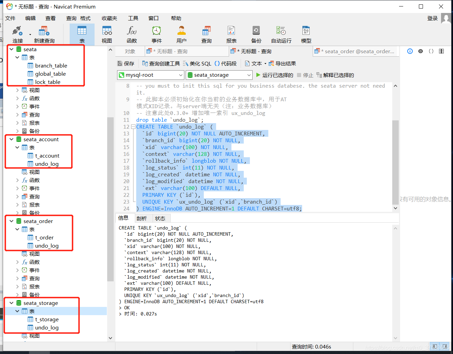Open the Report (报表) toolbar icon

231,34
